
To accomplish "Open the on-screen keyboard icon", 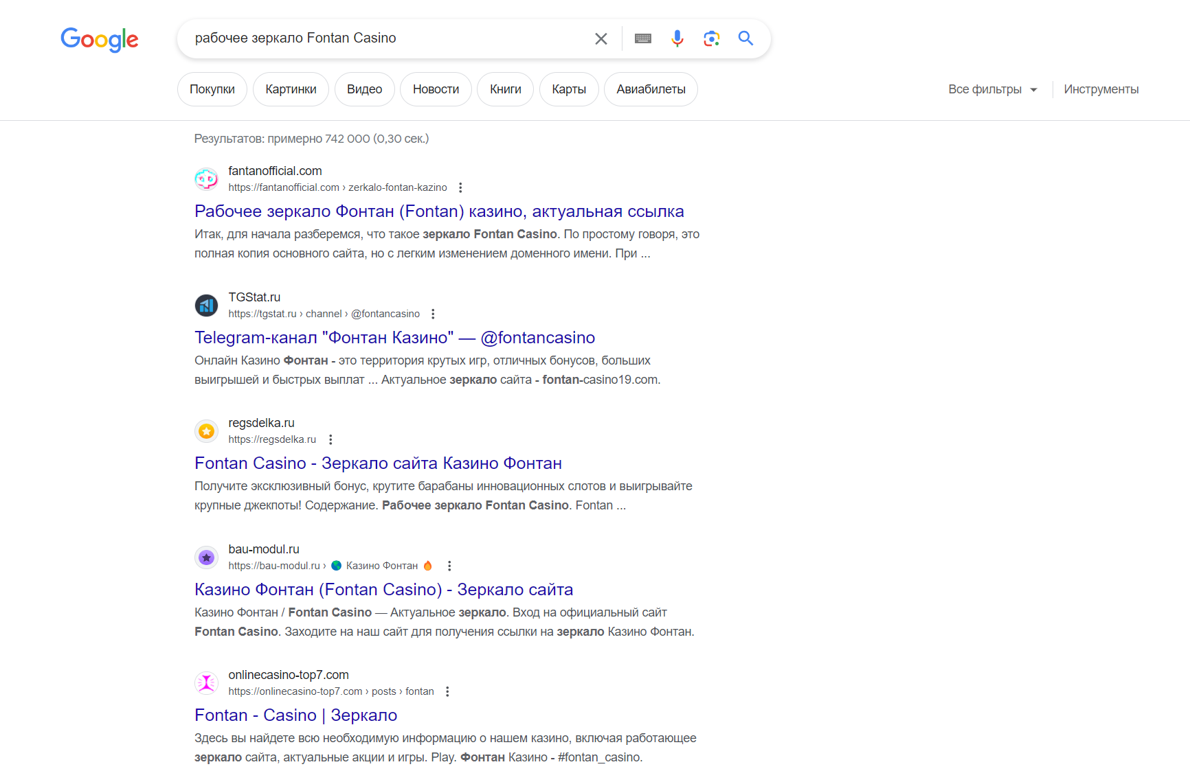I will click(x=643, y=38).
